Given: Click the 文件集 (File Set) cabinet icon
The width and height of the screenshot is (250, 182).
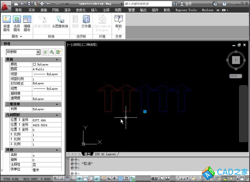Looking at the screenshot, I should pyautogui.click(x=86, y=19).
